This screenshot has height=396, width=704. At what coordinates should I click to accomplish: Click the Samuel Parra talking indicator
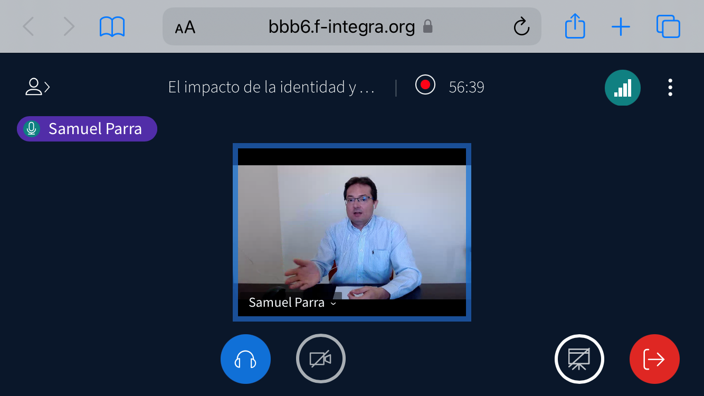[87, 129]
